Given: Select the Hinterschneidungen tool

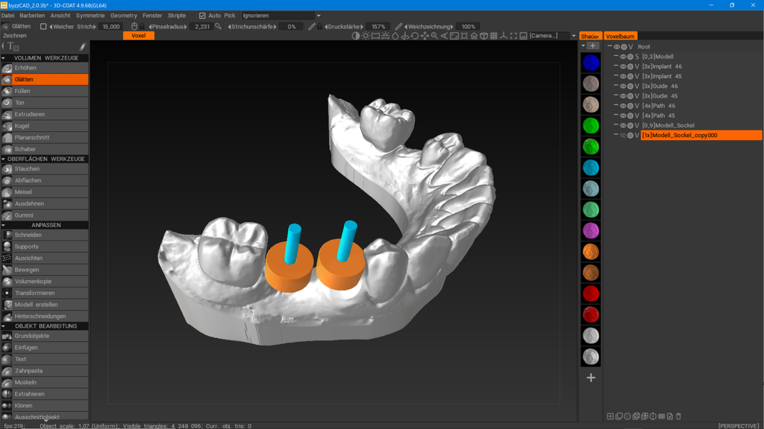Looking at the screenshot, I should point(45,317).
